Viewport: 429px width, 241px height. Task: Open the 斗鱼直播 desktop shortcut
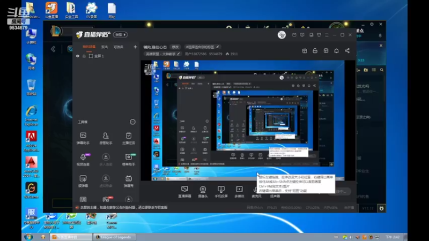point(51,10)
